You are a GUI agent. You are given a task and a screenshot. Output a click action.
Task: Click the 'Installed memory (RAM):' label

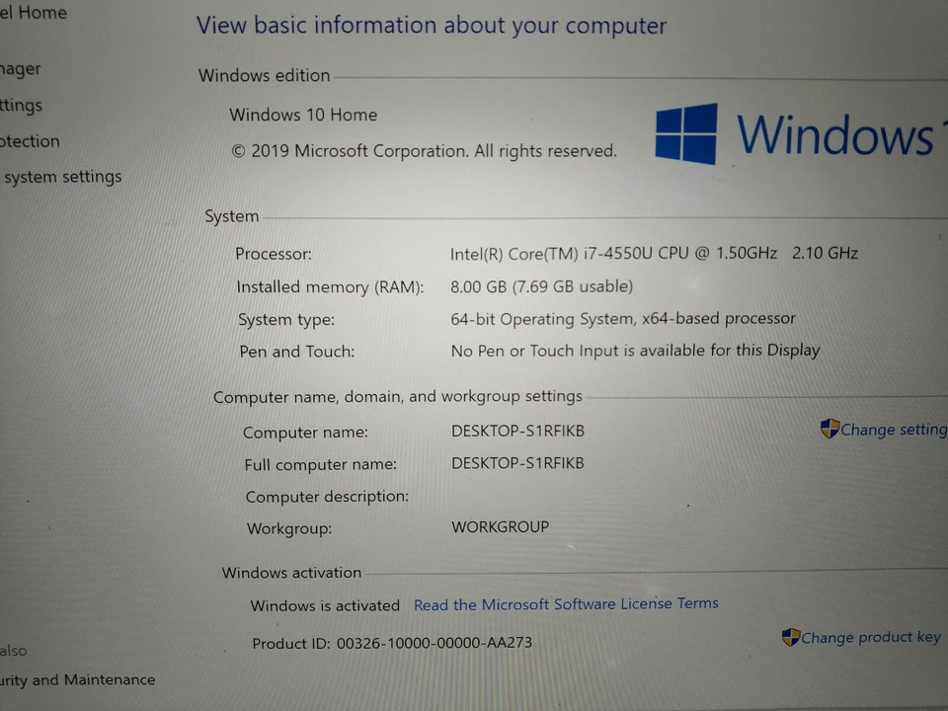pos(330,286)
